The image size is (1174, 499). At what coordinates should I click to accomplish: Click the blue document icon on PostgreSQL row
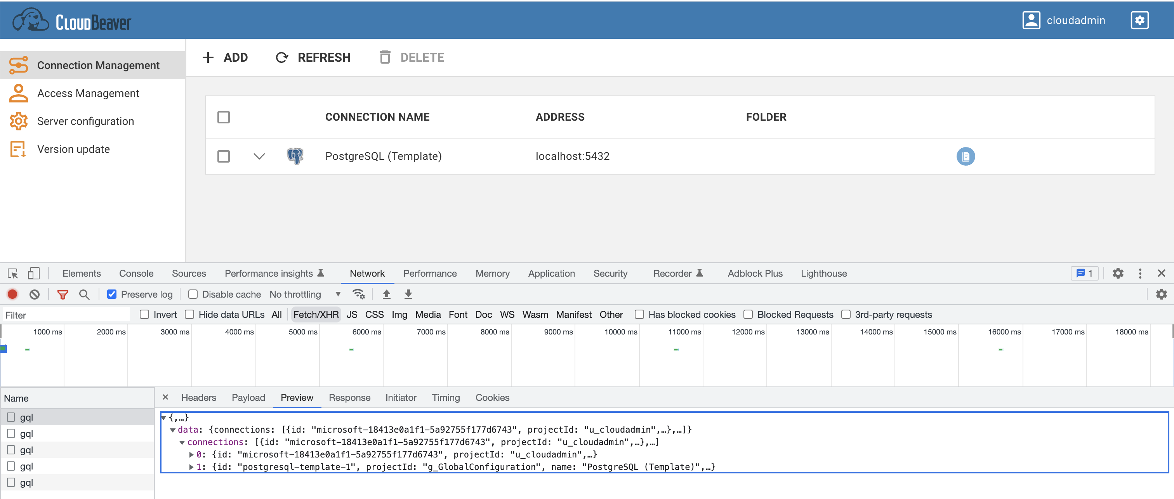(966, 156)
